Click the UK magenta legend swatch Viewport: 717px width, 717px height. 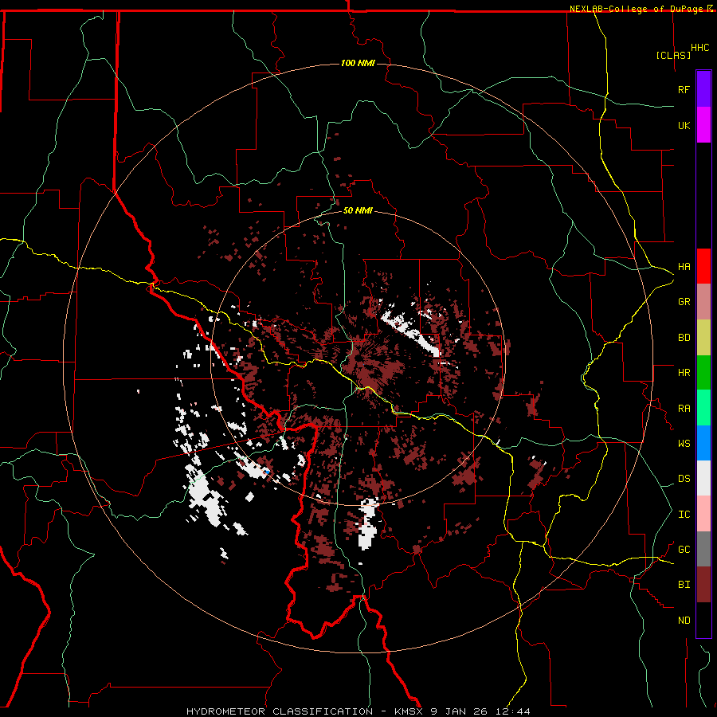point(703,125)
